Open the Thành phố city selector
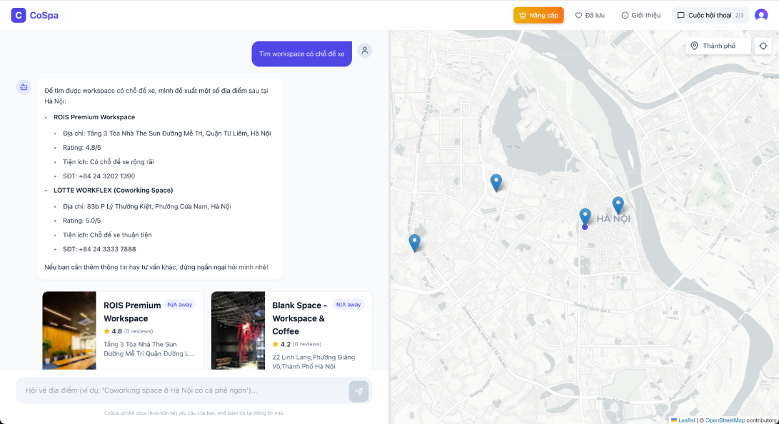The image size is (779, 424). point(718,45)
